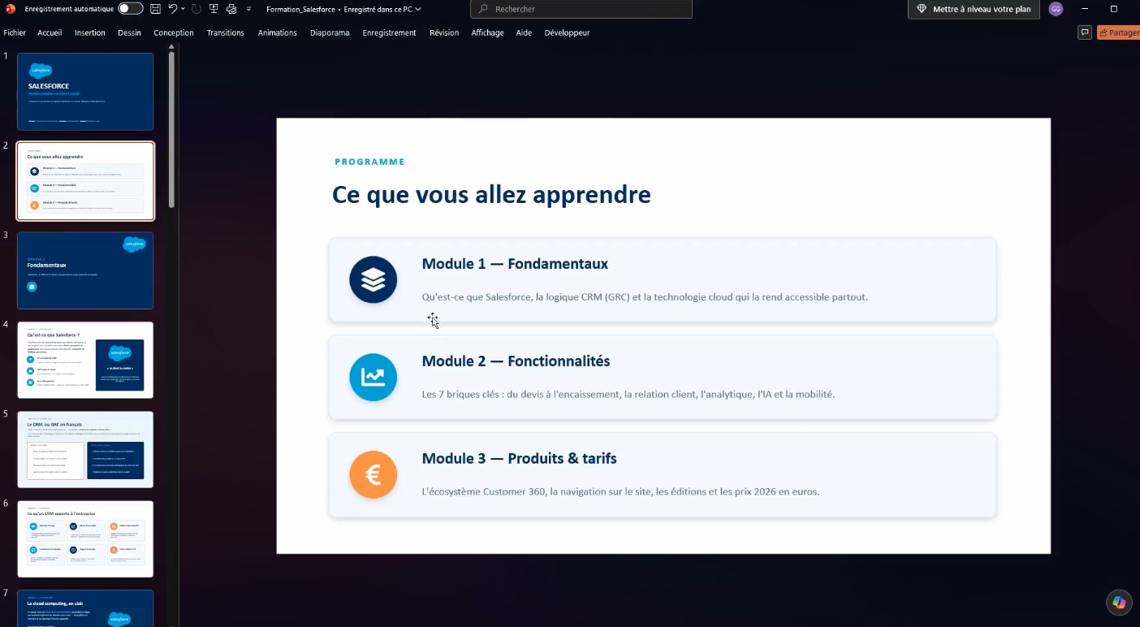
Task: Click inside the Rechercher search box
Action: point(581,9)
